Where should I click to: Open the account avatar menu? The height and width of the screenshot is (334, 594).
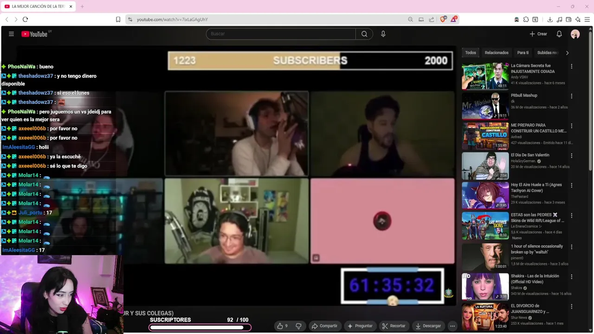(575, 34)
